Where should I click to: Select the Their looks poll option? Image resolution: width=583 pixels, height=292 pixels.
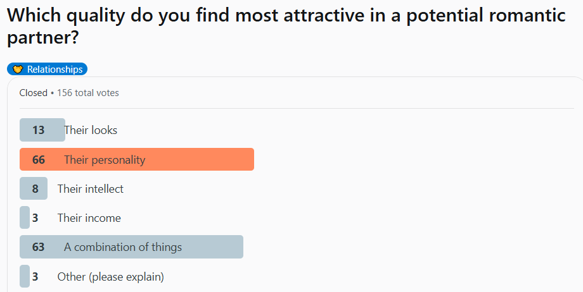coord(91,130)
